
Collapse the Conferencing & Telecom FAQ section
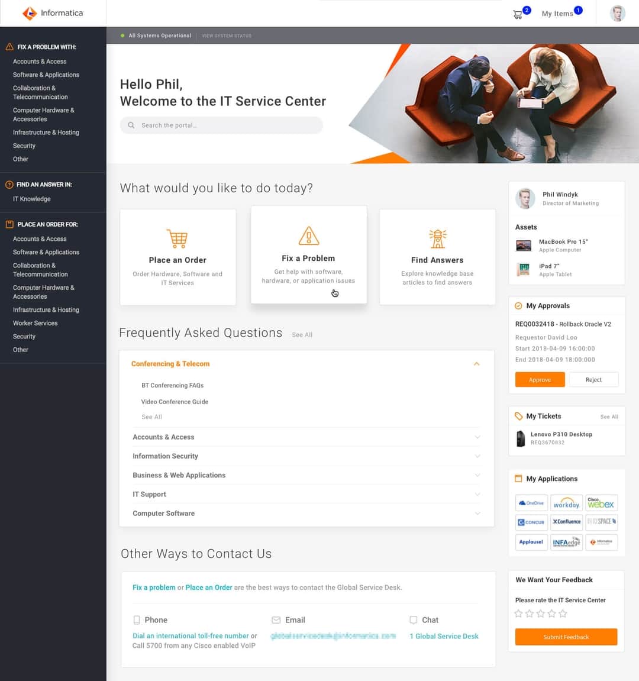point(476,364)
